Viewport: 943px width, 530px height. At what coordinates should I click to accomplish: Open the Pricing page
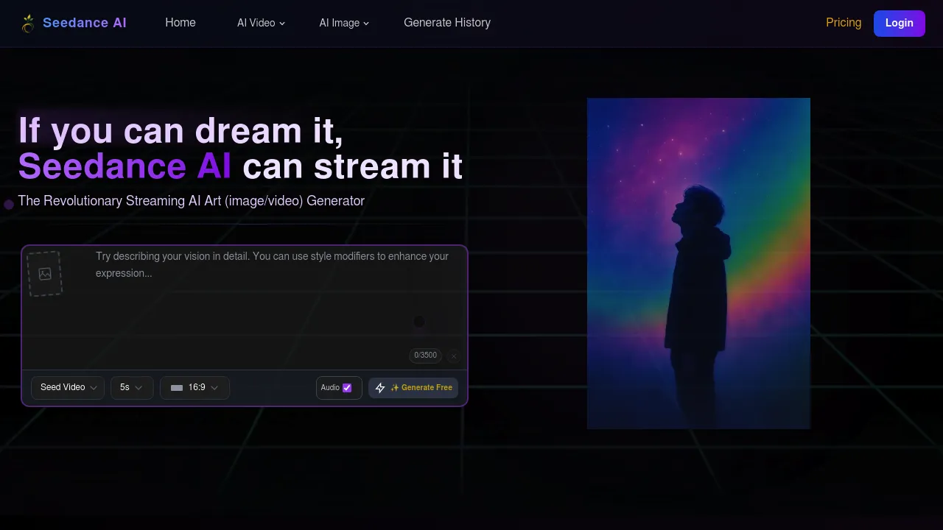pyautogui.click(x=844, y=23)
